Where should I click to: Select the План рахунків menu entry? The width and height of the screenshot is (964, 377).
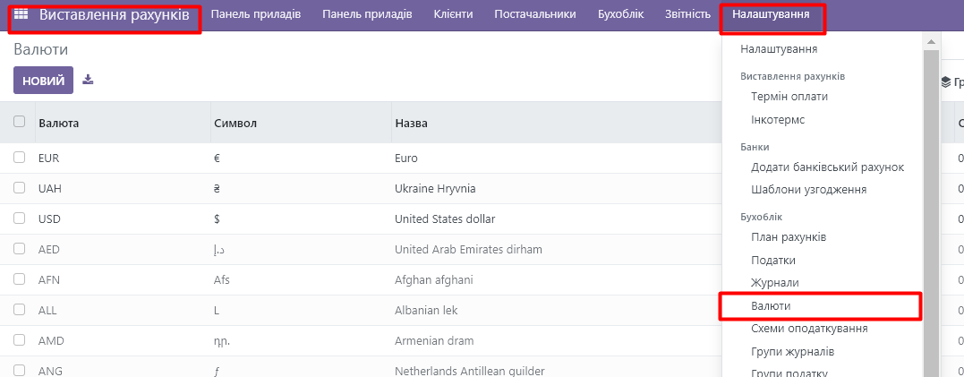point(789,237)
